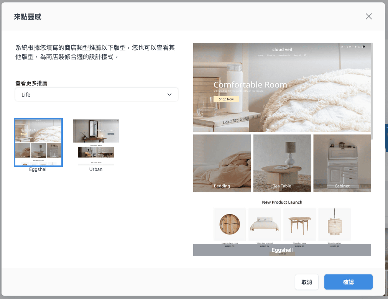Open the Home menu item in the preview

tap(260, 55)
